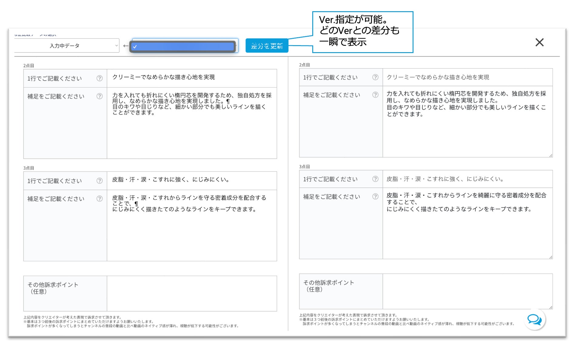Click the 2点目 heading in left pane
This screenshot has width=576, height=345.
point(29,65)
